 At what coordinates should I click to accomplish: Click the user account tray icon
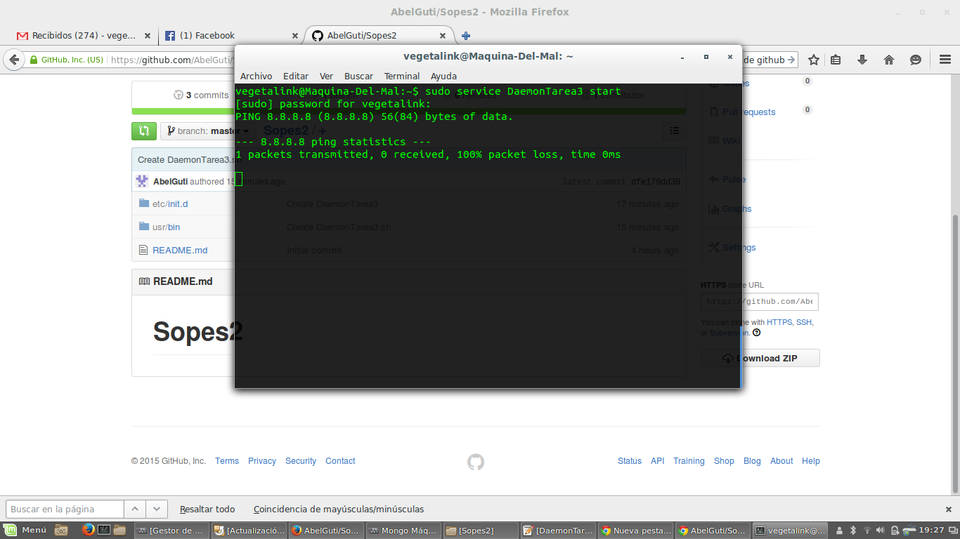coord(840,531)
